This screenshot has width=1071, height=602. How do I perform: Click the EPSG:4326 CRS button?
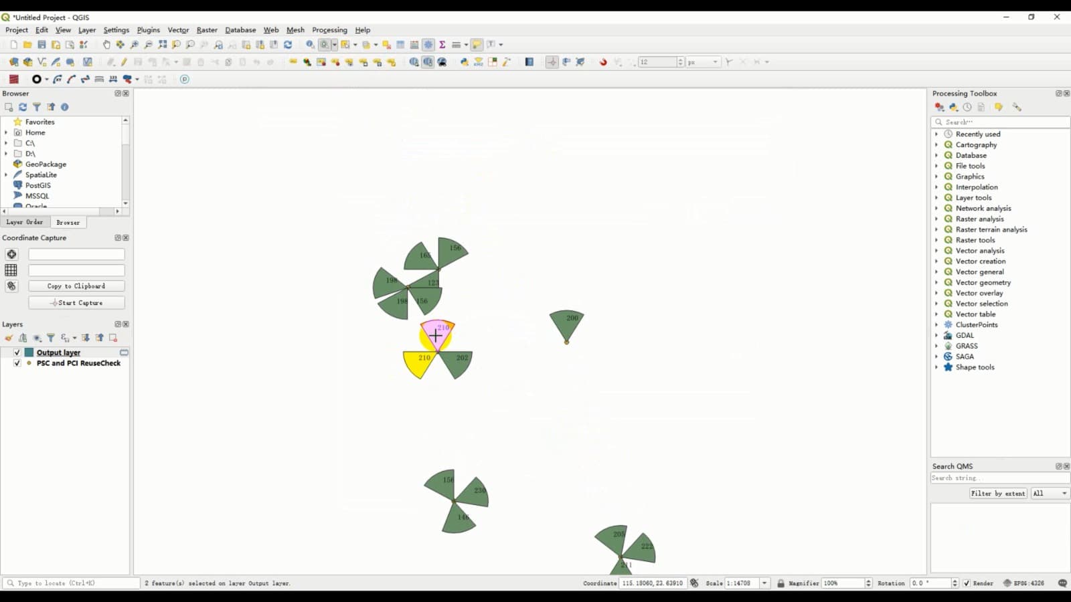pyautogui.click(x=1023, y=583)
